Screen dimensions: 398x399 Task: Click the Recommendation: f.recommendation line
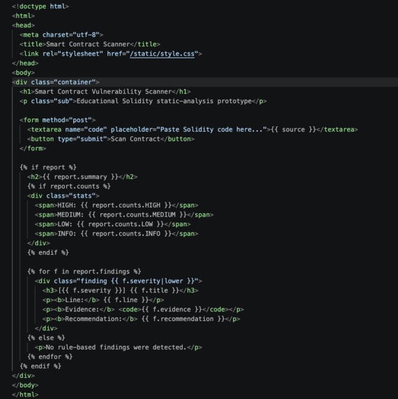click(141, 319)
